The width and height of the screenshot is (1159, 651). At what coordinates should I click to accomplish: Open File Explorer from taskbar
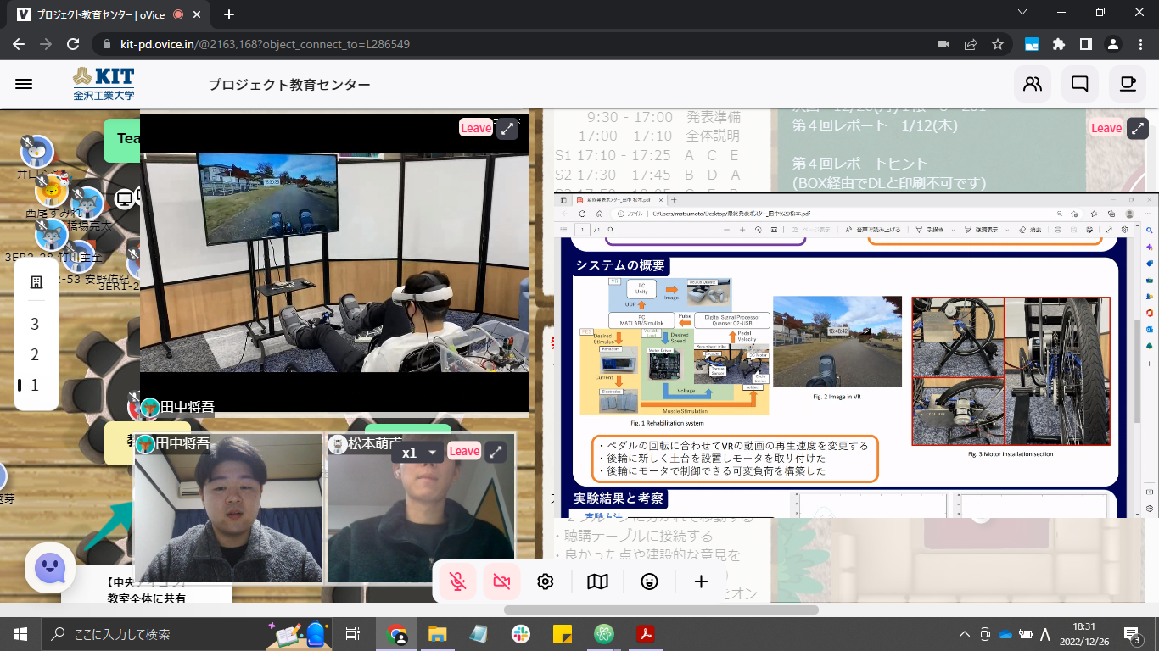coord(437,633)
